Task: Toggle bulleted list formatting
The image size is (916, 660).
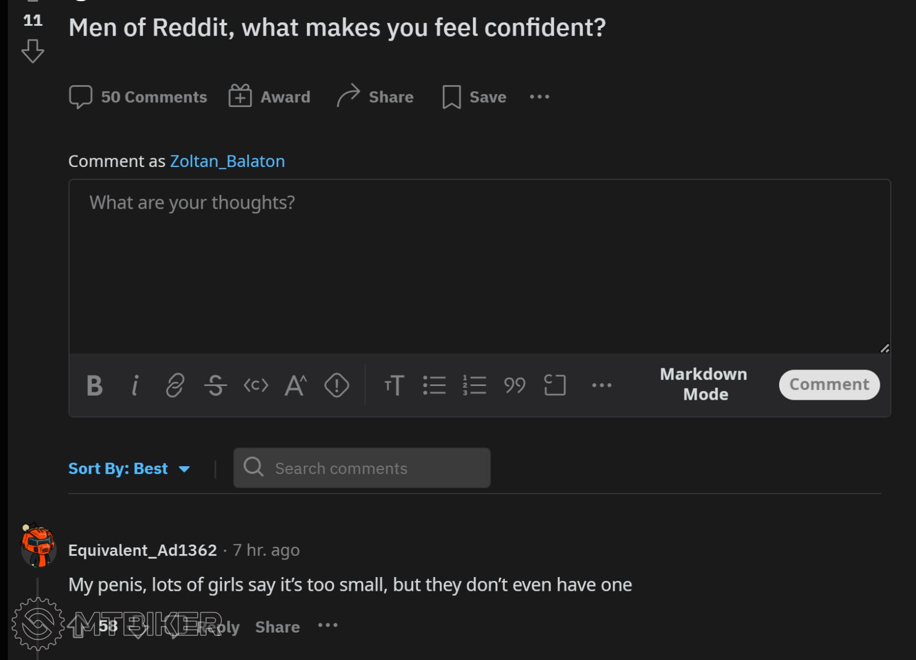Action: 435,385
